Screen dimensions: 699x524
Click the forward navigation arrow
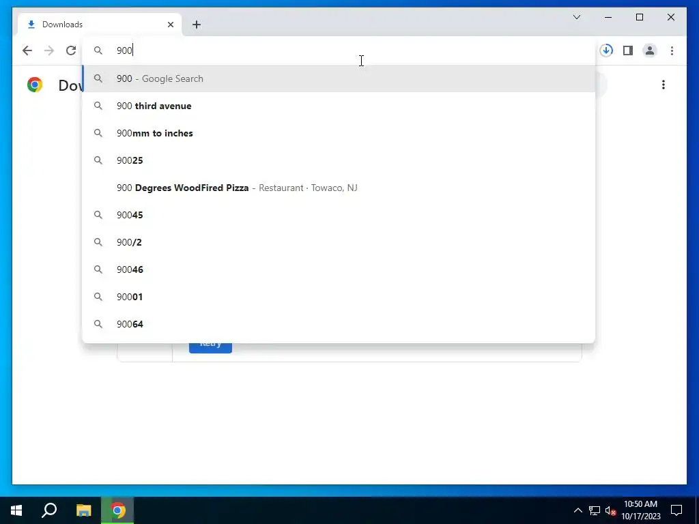(x=49, y=50)
